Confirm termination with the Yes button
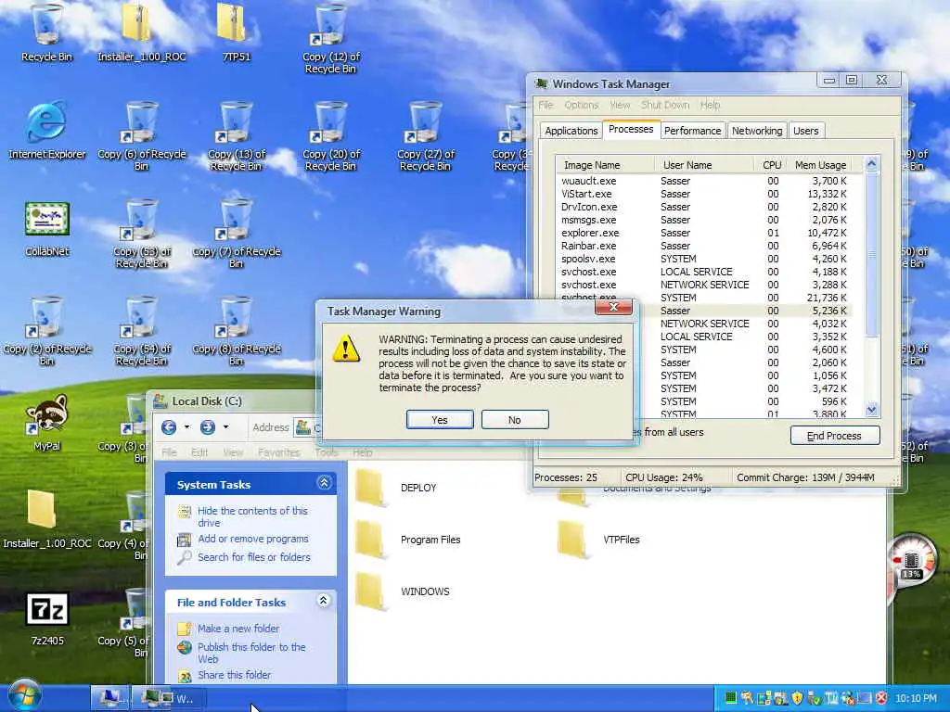 pyautogui.click(x=439, y=420)
